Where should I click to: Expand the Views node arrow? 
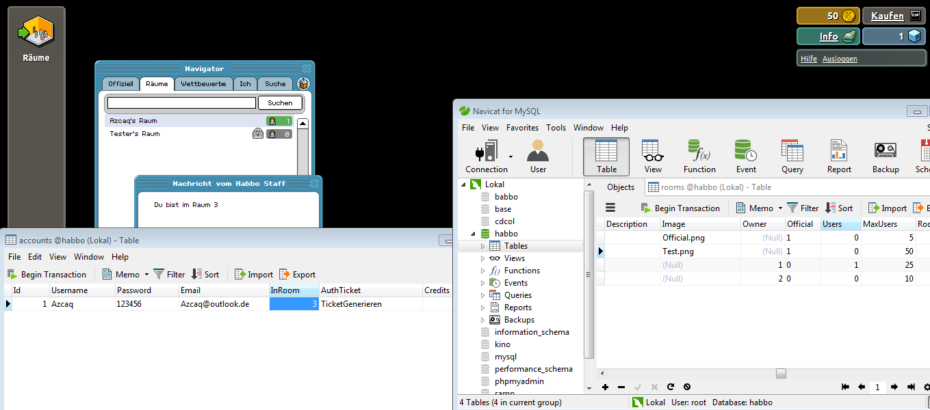pos(482,258)
